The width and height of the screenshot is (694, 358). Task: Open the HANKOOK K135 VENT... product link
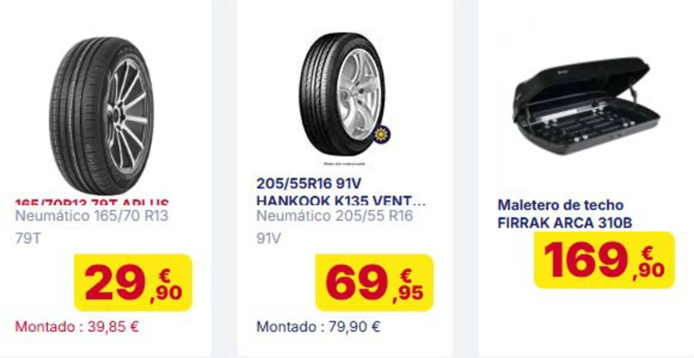[341, 201]
